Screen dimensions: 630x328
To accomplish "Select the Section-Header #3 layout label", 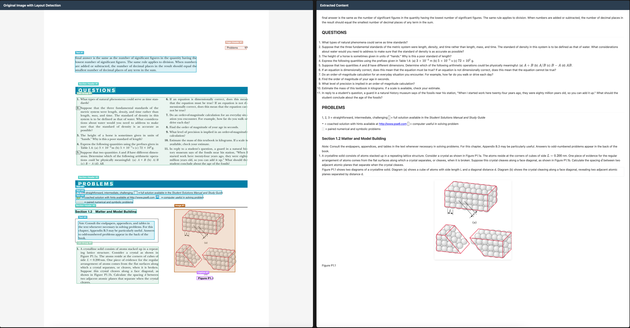I will pyautogui.click(x=85, y=206).
